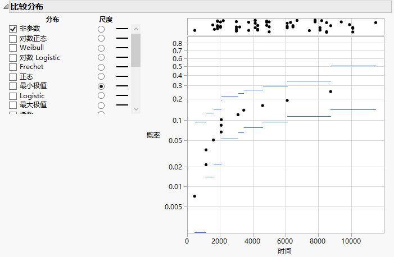Image resolution: width=394 pixels, height=257 pixels.
Task: Enable the Frechet distribution checkbox
Action: tap(13, 67)
